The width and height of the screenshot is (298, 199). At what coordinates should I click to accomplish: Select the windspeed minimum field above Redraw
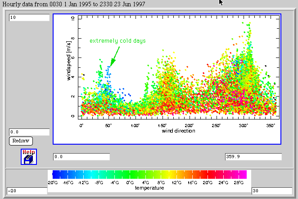[x=29, y=132]
